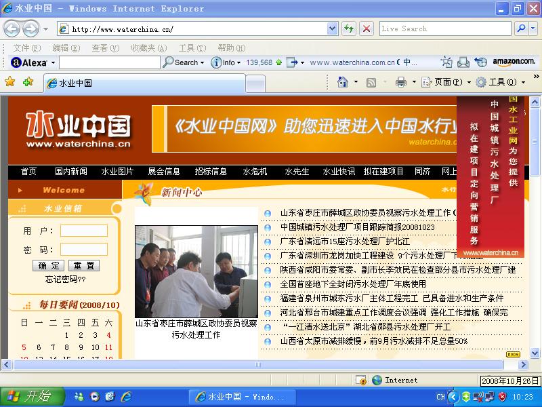
Task: Click the CH language indicator in tray
Action: click(440, 397)
